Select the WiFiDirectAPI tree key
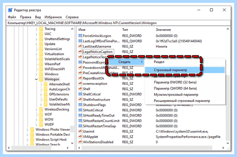Image resolution: width=237 pixels, height=157 pixels. [55, 69]
